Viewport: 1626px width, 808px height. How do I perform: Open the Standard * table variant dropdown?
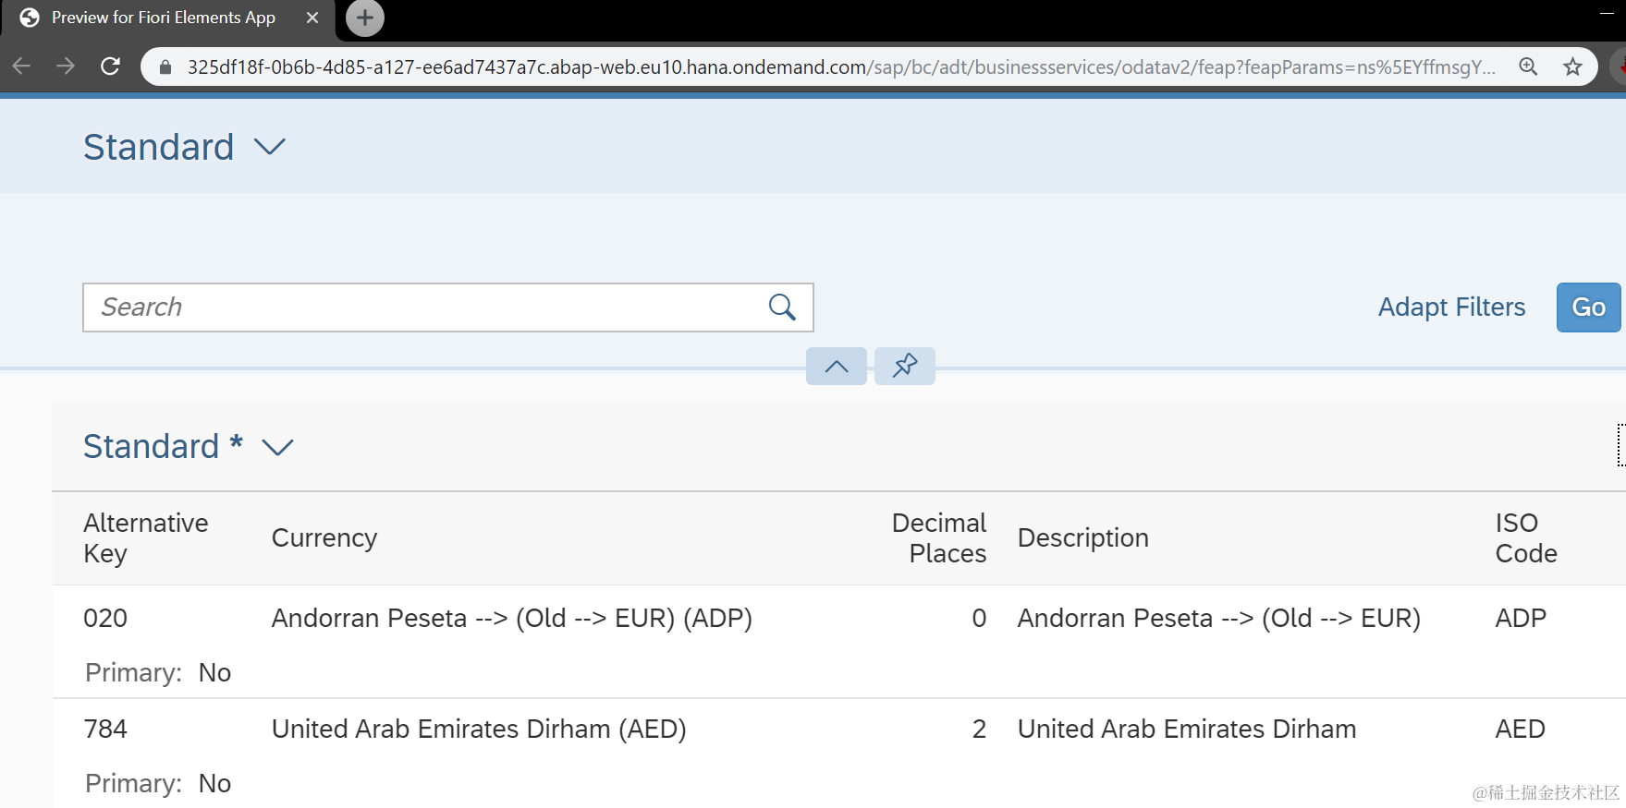[x=277, y=448]
